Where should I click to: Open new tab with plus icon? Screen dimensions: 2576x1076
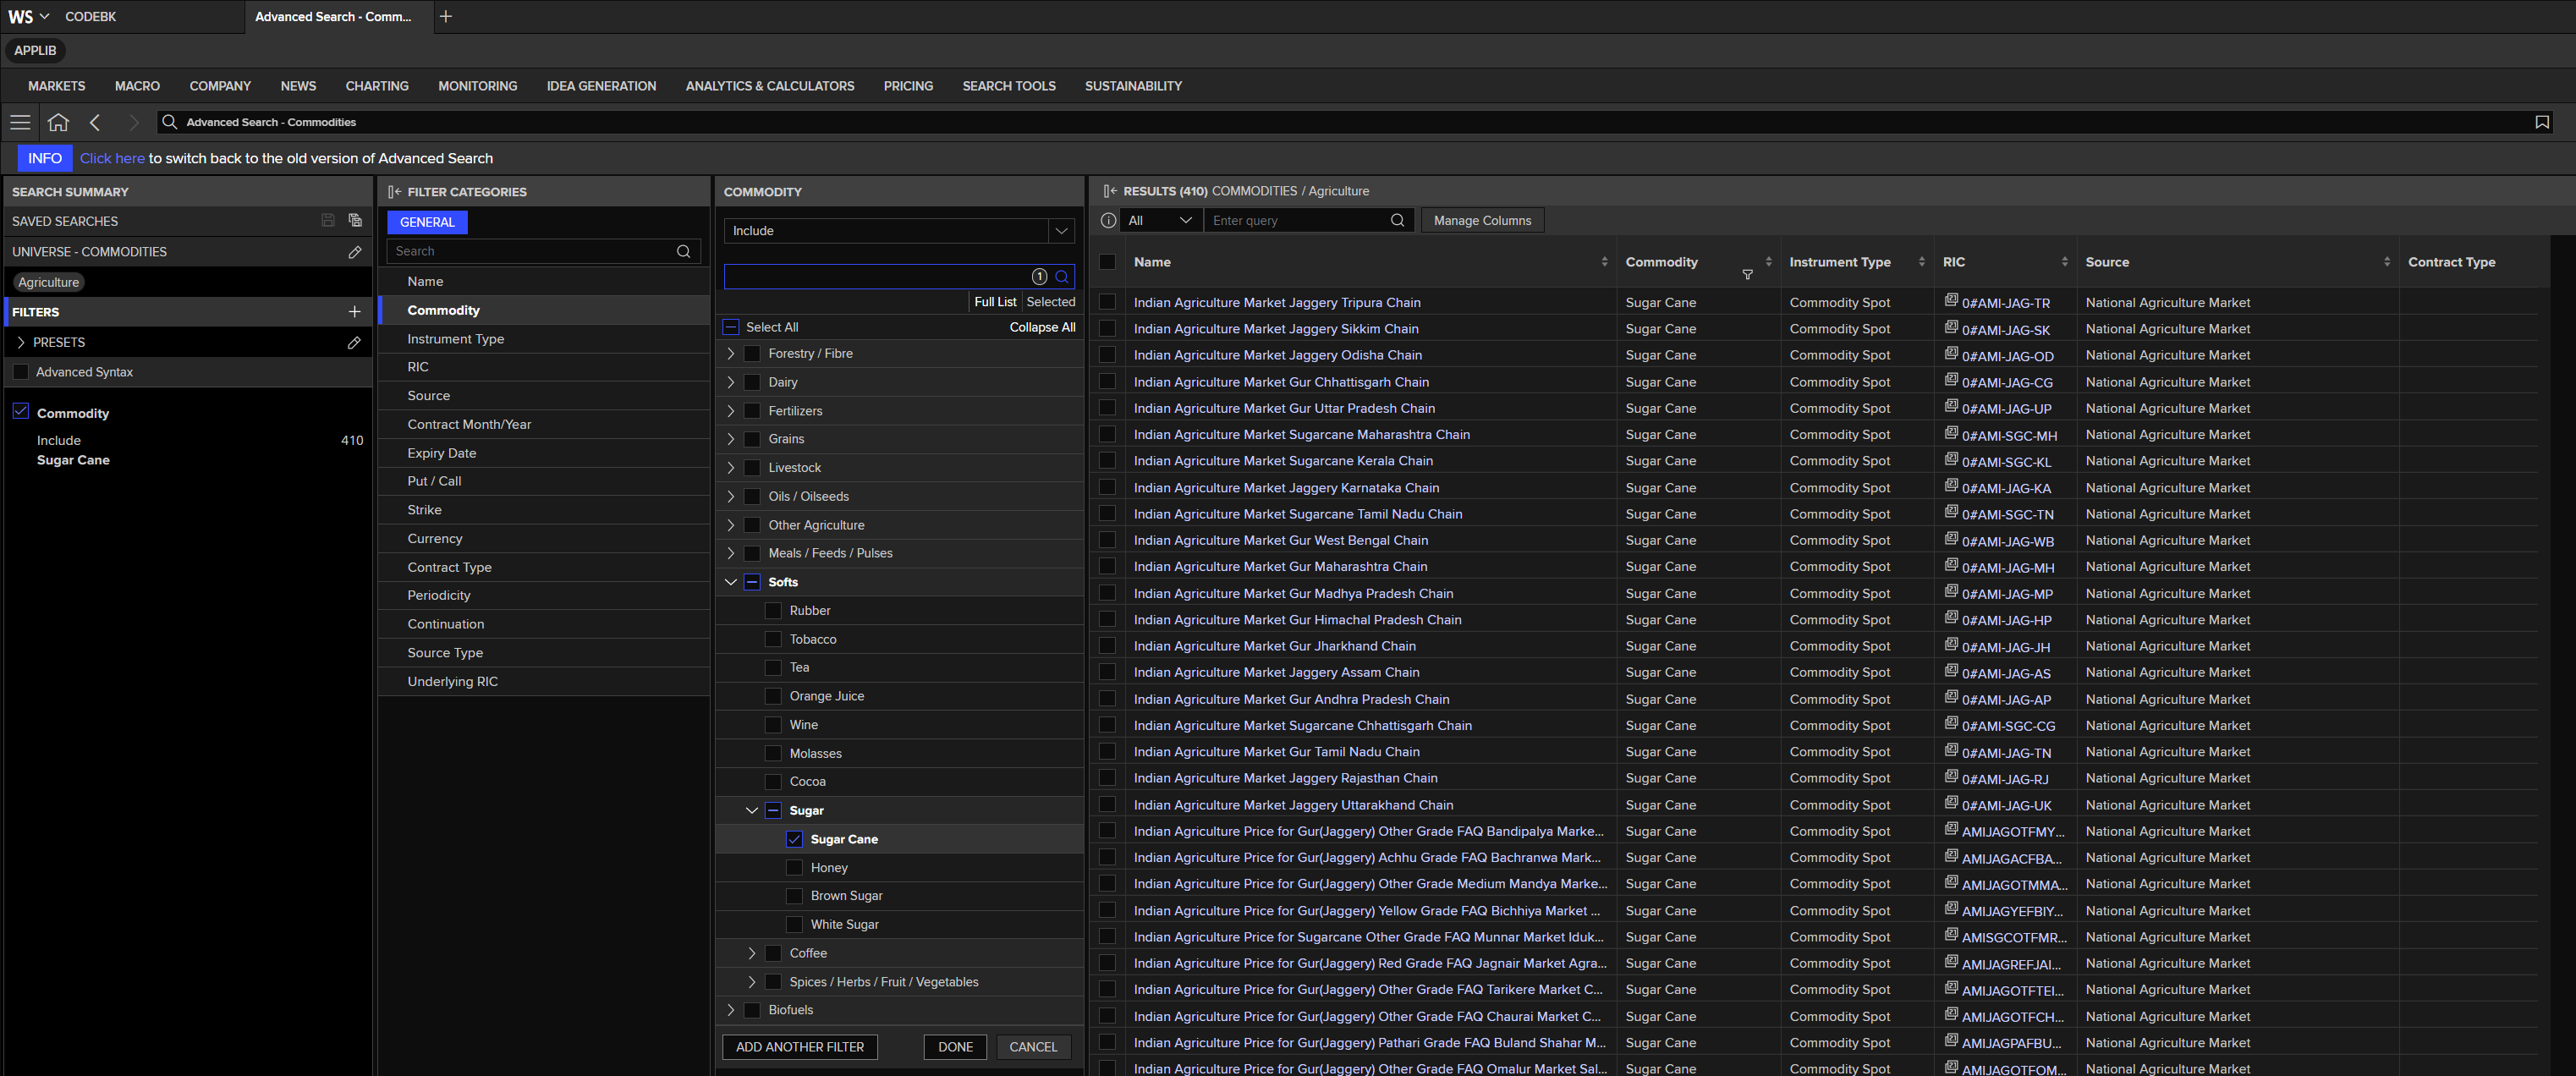[446, 16]
